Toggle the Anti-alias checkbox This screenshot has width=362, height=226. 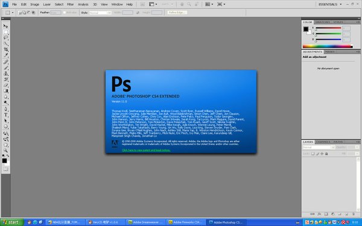65,13
